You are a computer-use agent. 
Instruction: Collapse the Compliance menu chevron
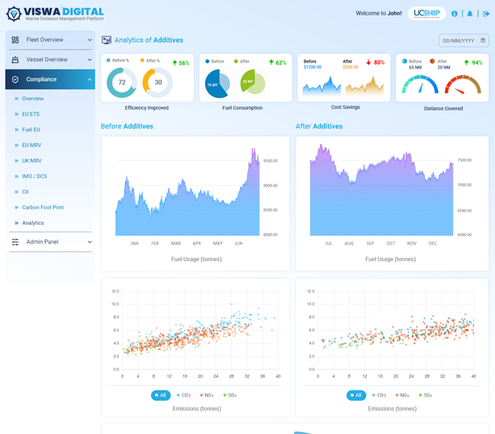(90, 79)
